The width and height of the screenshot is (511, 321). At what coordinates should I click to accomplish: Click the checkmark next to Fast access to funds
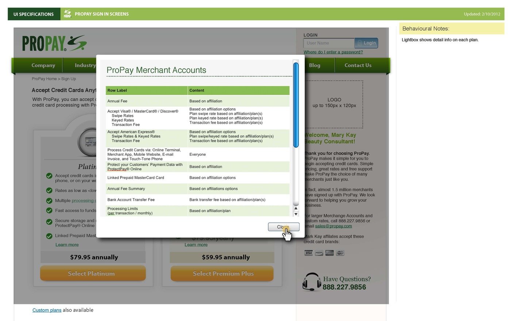tap(49, 211)
